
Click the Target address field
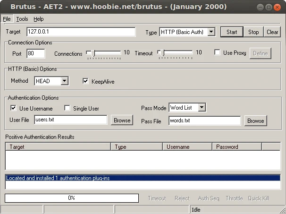point(81,32)
